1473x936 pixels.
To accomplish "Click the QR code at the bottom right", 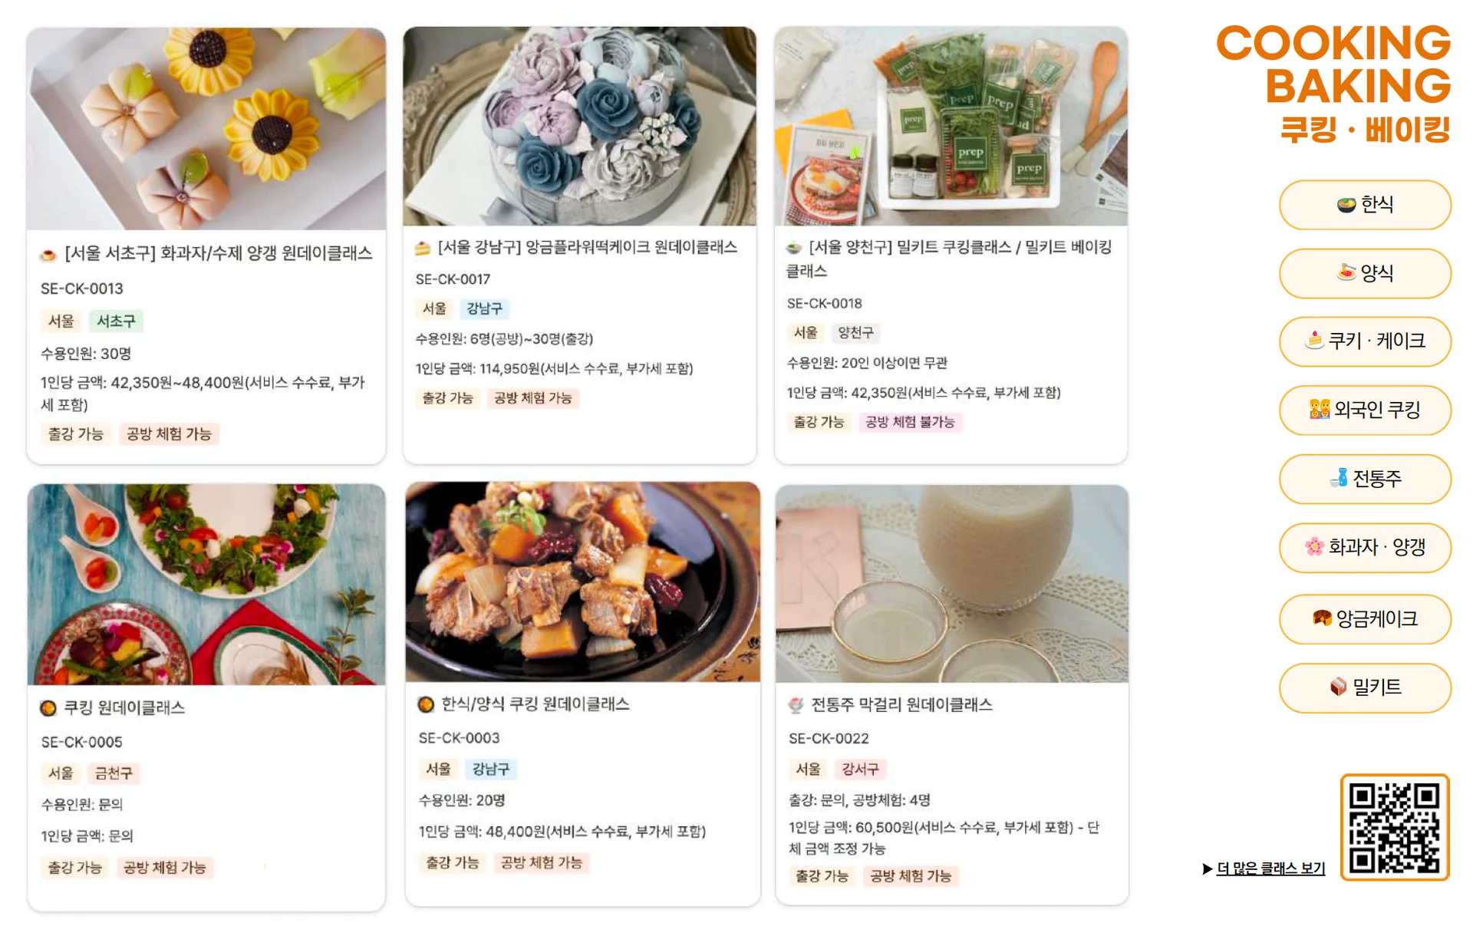I will (x=1396, y=824).
